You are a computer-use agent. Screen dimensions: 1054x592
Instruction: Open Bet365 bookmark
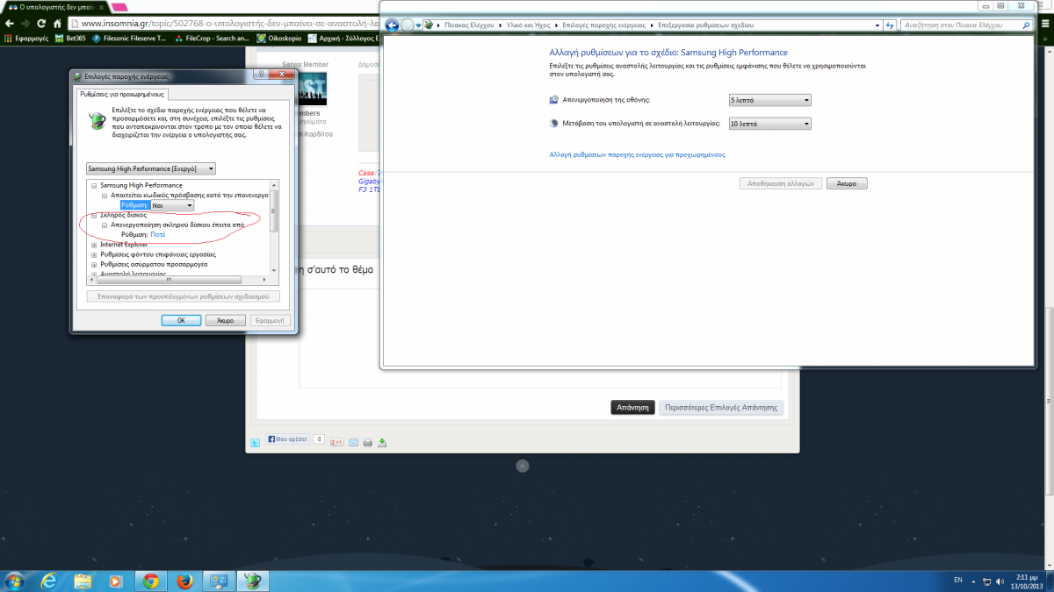[70, 39]
